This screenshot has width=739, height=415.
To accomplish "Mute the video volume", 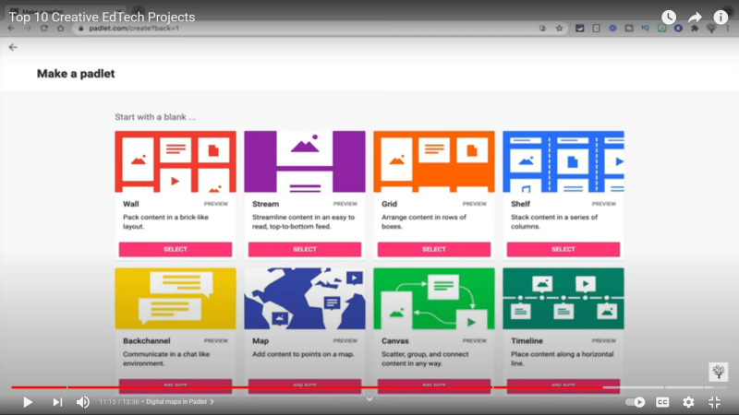I will tap(83, 402).
